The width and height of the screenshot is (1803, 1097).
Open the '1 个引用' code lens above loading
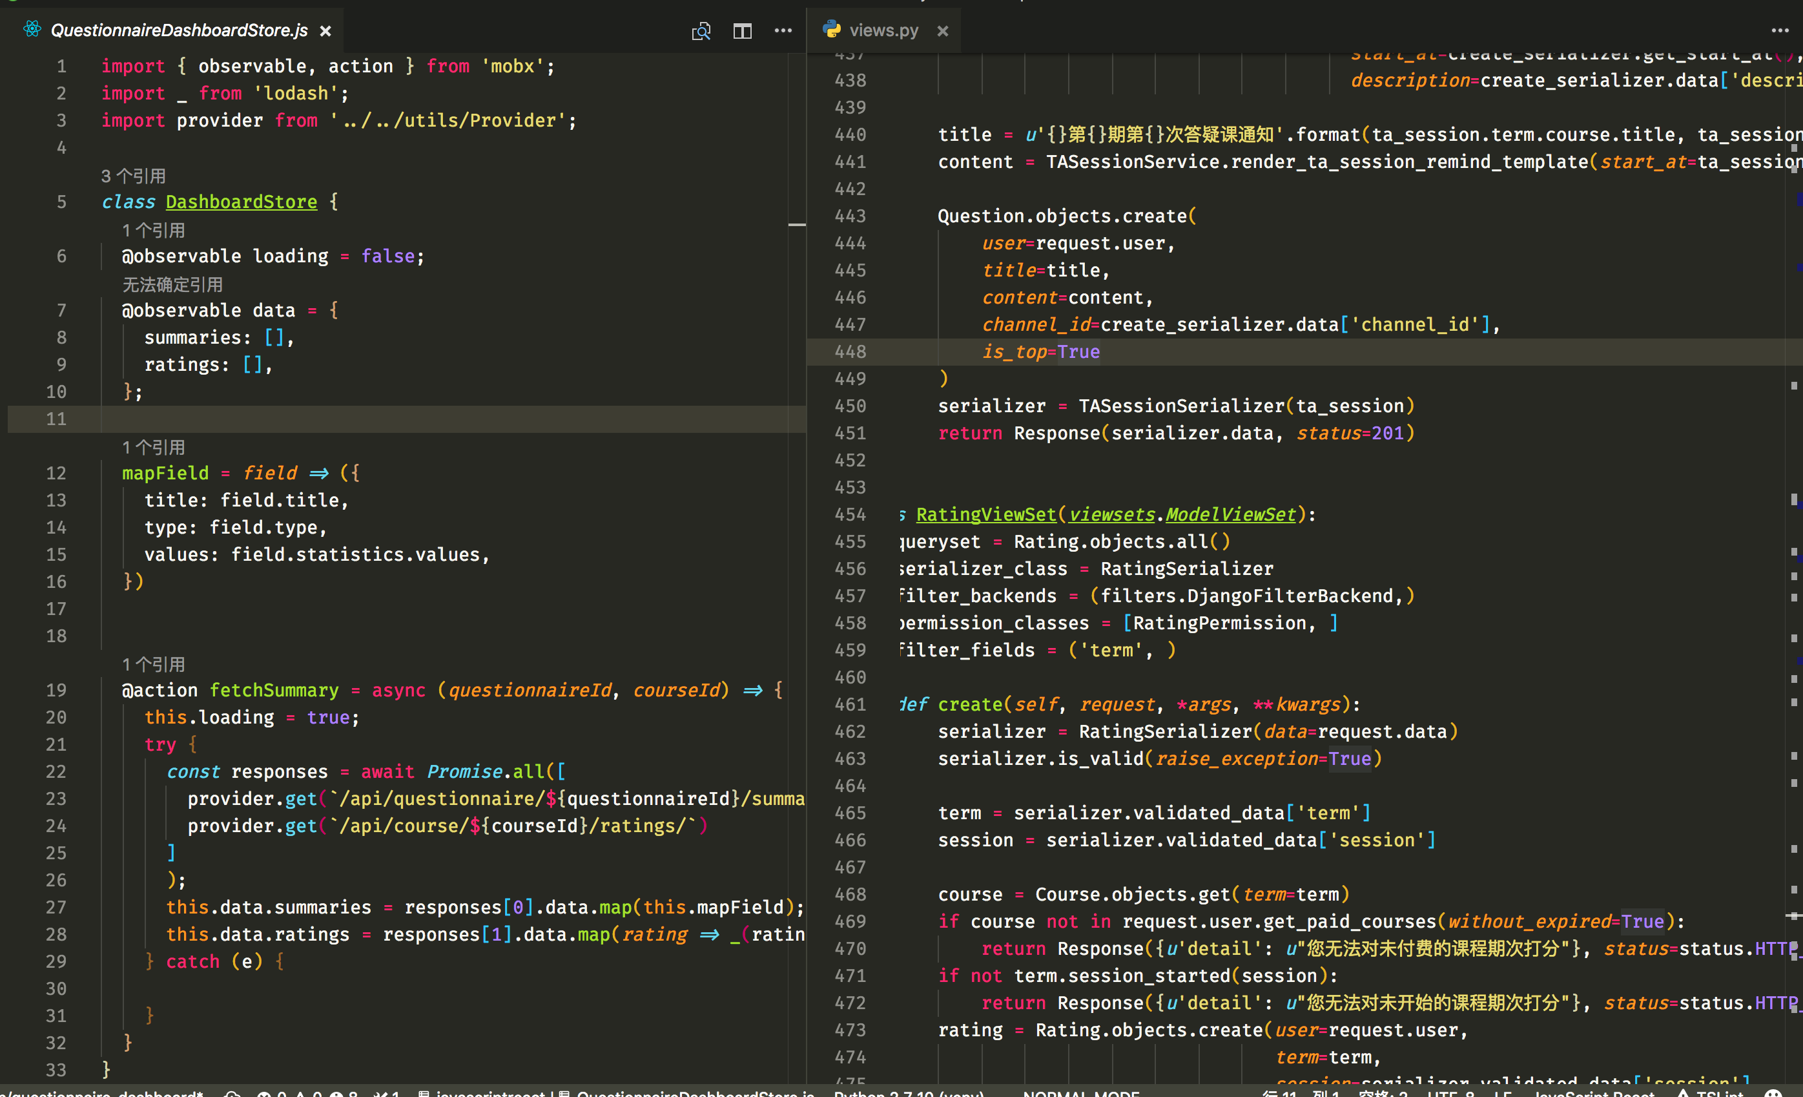pyautogui.click(x=154, y=230)
